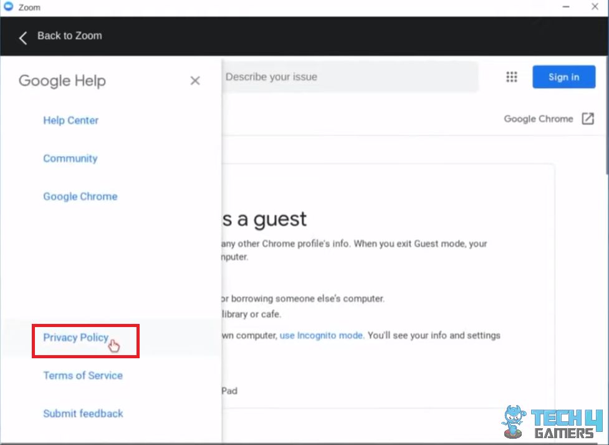The image size is (609, 445).
Task: Select Google Chrome in the side menu
Action: (x=80, y=197)
